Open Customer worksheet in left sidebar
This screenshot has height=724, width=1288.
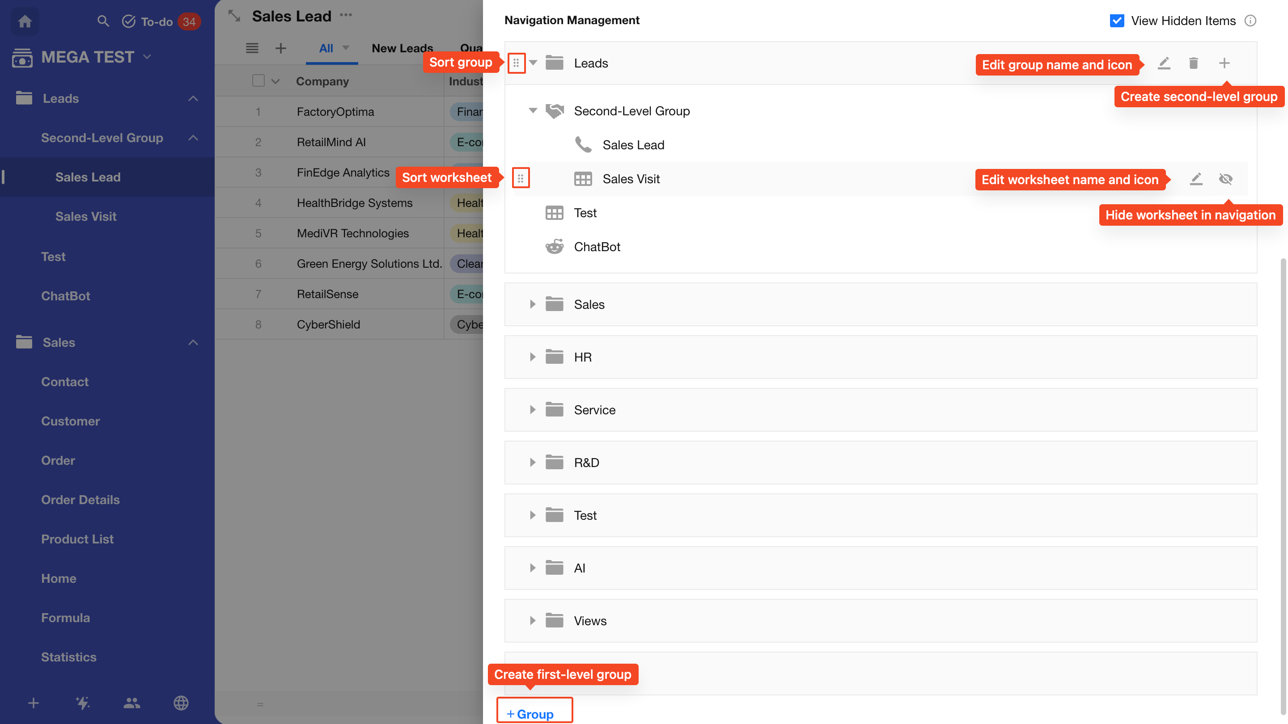[x=71, y=421]
